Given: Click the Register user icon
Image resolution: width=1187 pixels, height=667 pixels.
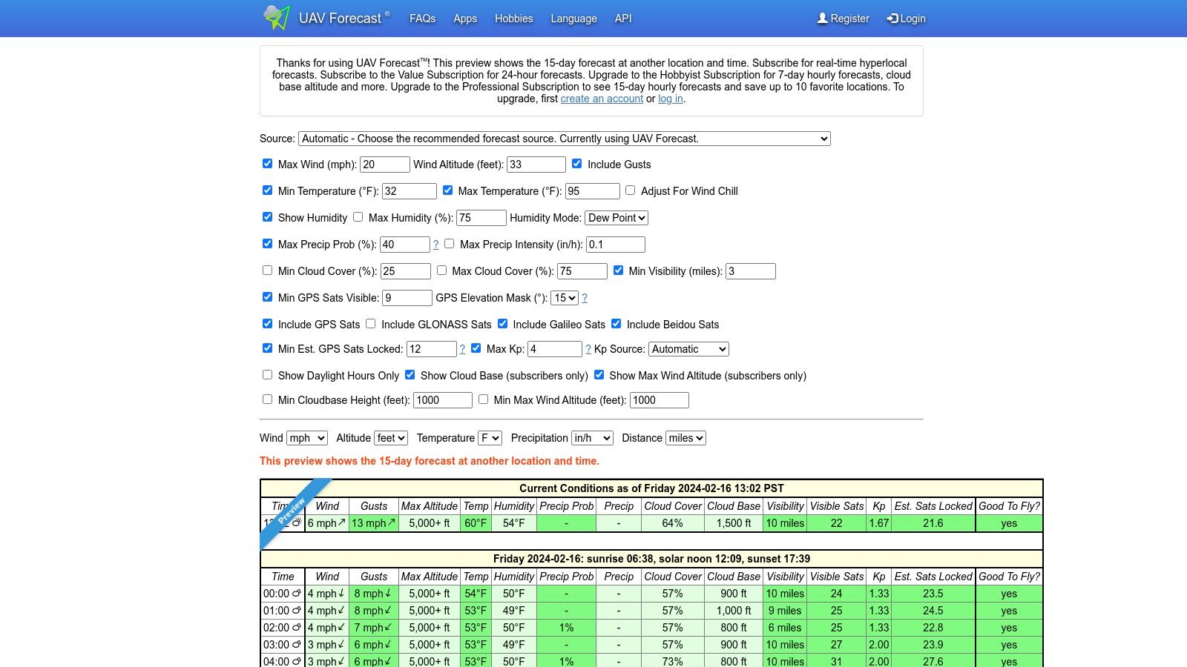Looking at the screenshot, I should [822, 19].
